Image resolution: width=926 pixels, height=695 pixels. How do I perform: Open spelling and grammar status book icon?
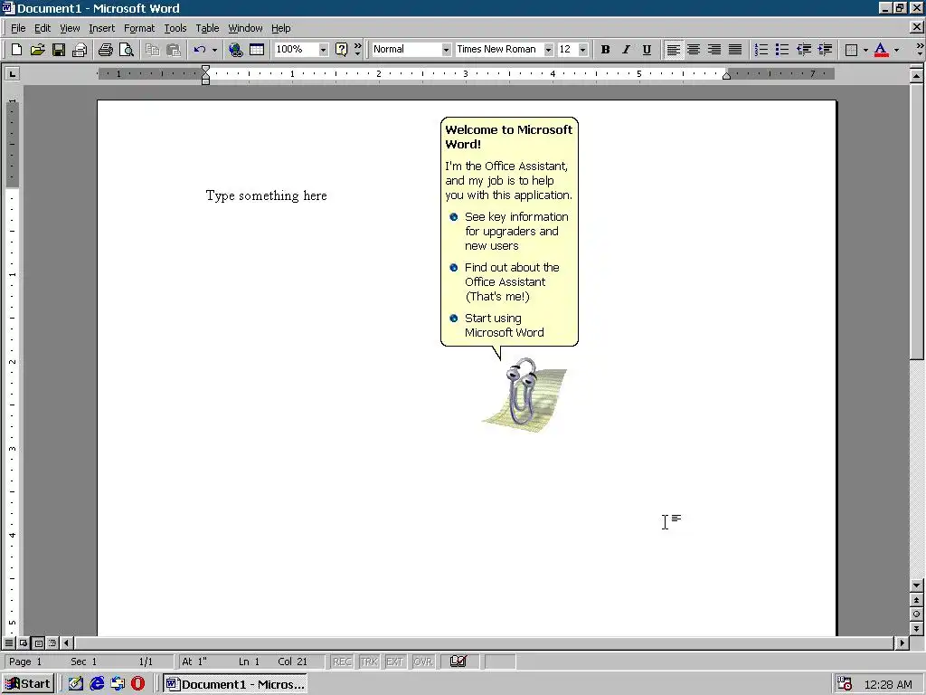click(458, 662)
